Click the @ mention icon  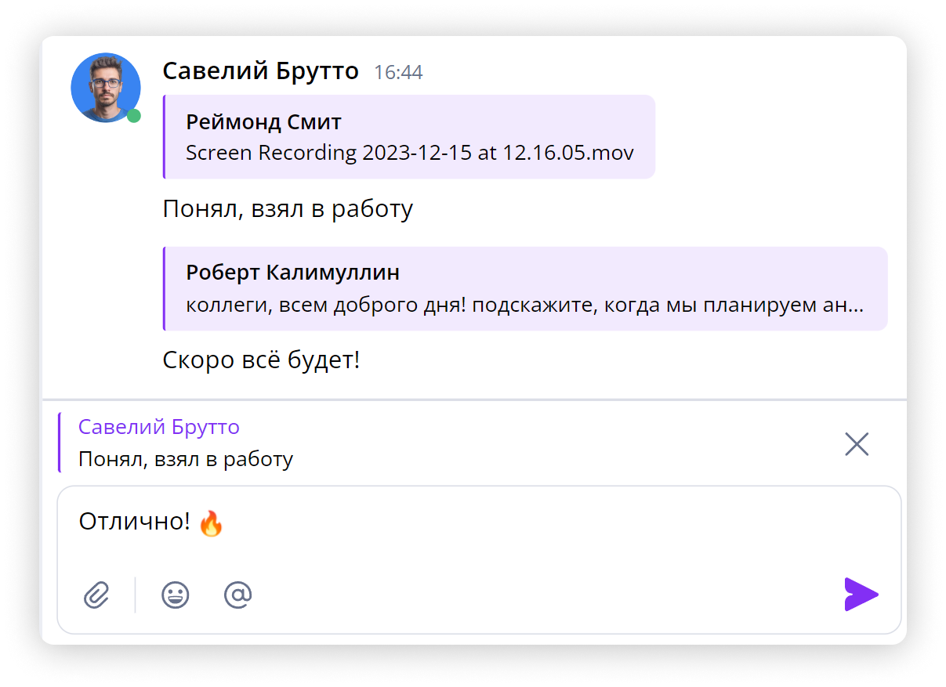(237, 595)
